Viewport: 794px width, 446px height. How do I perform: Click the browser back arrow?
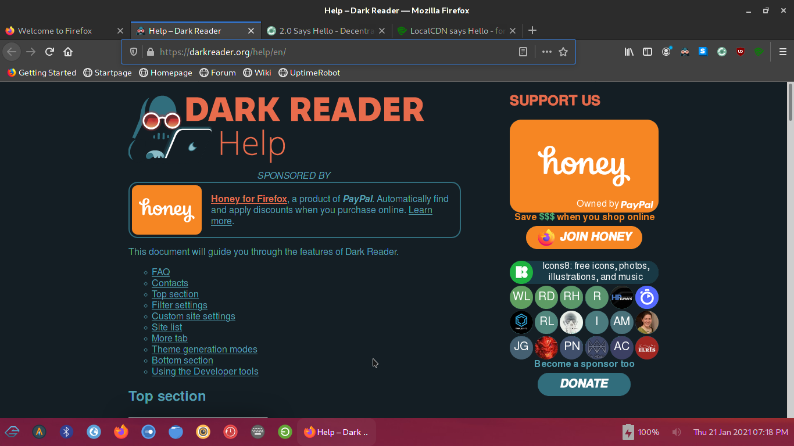click(x=12, y=52)
